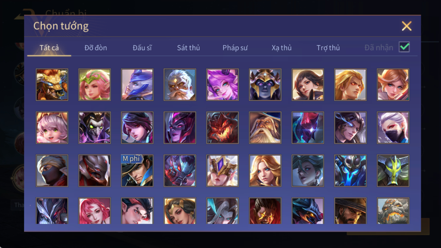Pick the wizard with the big hat and beard
The height and width of the screenshot is (248, 441).
pos(265,128)
